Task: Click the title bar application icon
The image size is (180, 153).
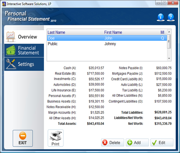Action: point(4,4)
